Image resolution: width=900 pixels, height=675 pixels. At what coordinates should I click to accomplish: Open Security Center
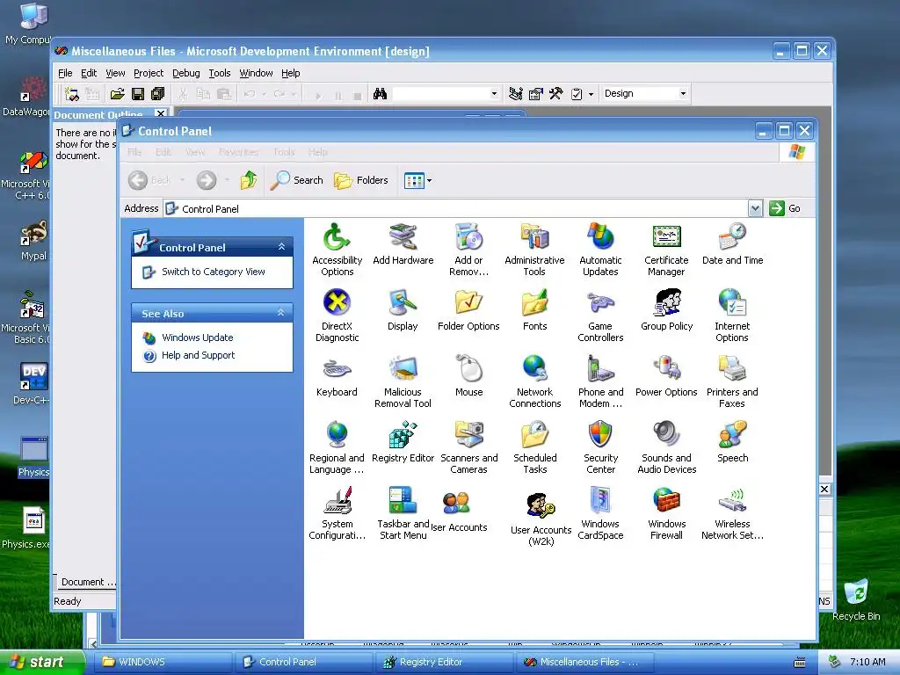pyautogui.click(x=600, y=448)
